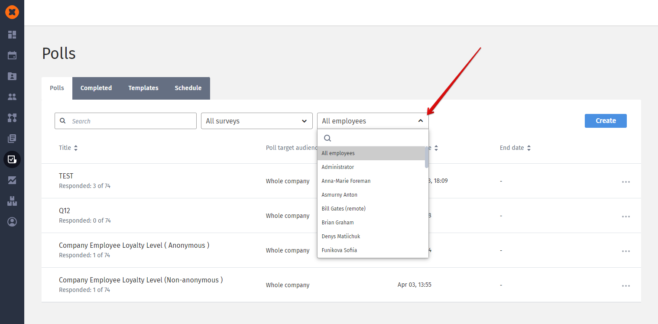658x324 pixels.
Task: Click the Poll target audience column header
Action: [x=292, y=148]
